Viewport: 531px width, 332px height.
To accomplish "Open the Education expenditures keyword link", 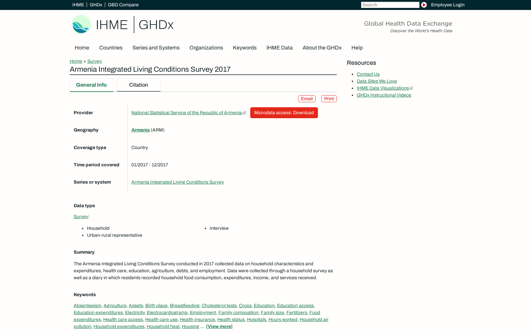I will 98,312.
